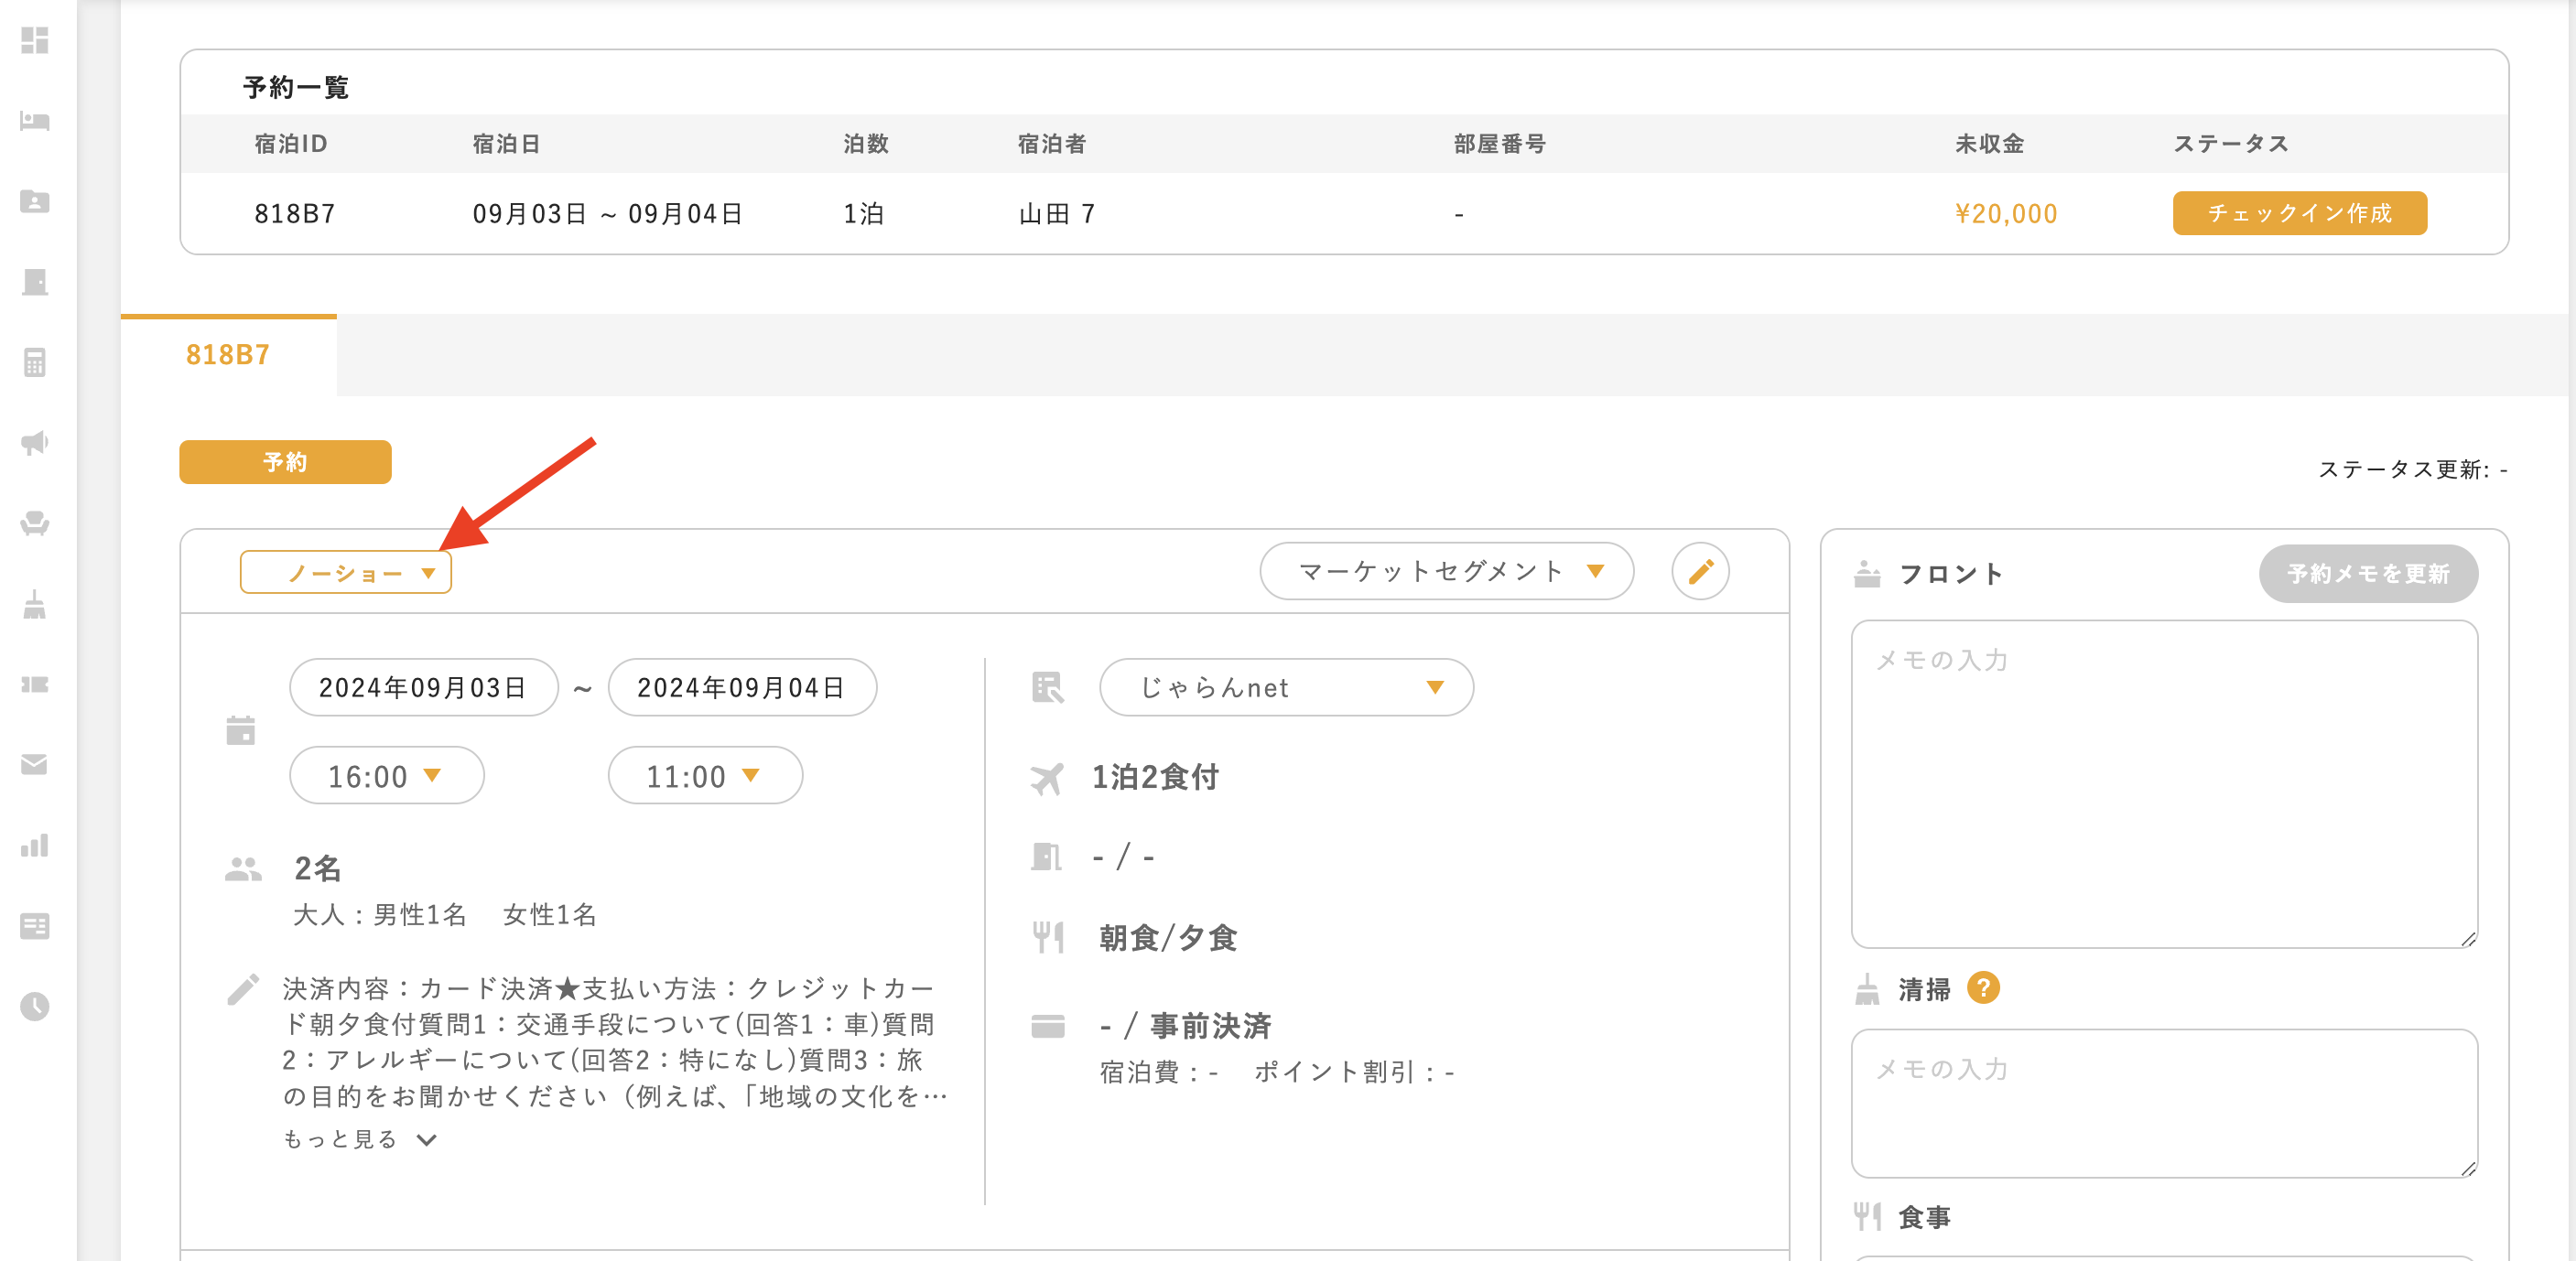
Task: Select the 818B7 reservation tab
Action: click(228, 355)
